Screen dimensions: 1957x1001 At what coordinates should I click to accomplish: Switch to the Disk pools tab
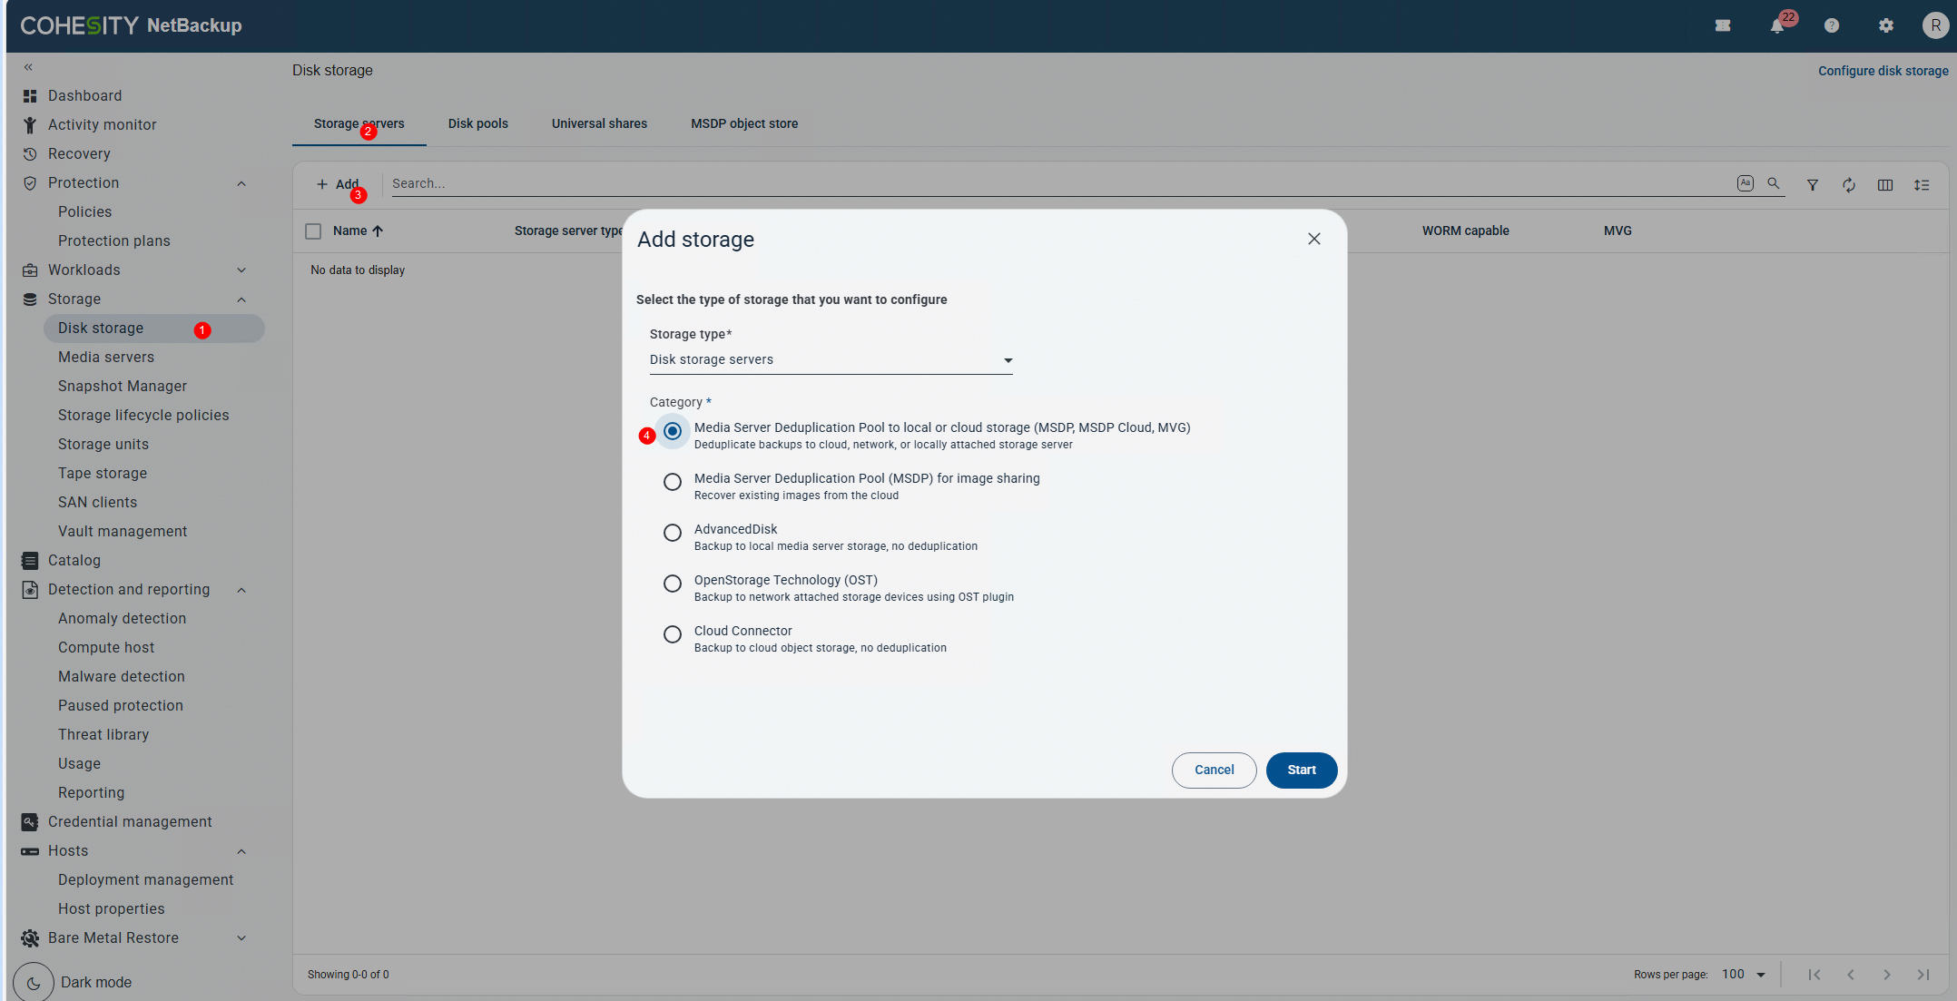pos(478,124)
